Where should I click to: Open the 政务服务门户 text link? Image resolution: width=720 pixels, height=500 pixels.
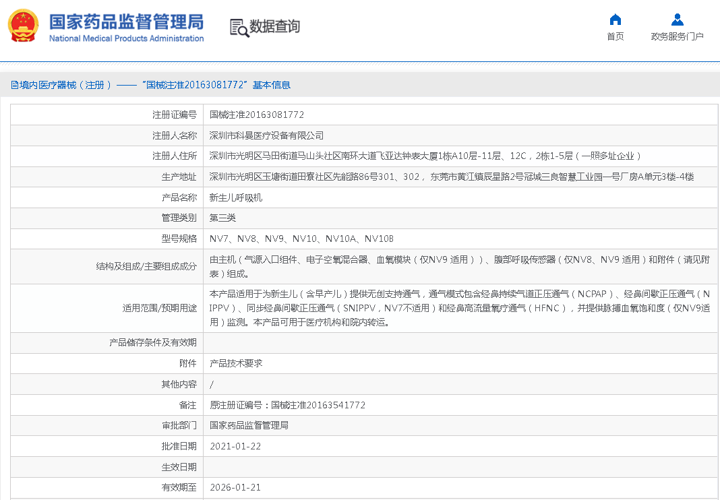click(677, 36)
